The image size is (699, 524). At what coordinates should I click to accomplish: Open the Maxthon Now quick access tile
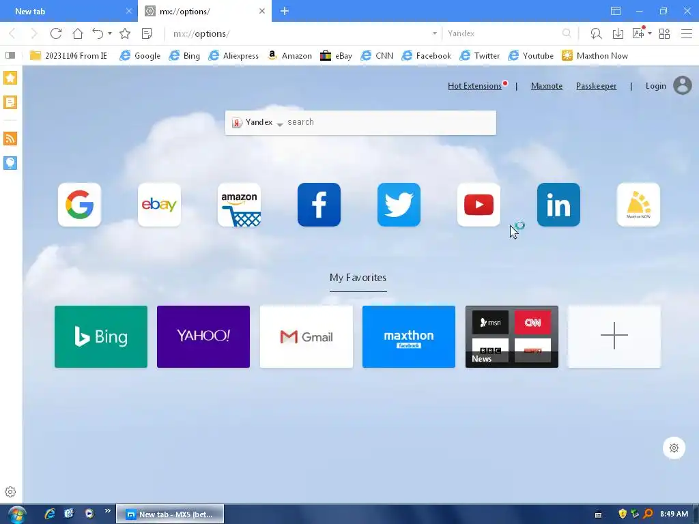click(638, 205)
